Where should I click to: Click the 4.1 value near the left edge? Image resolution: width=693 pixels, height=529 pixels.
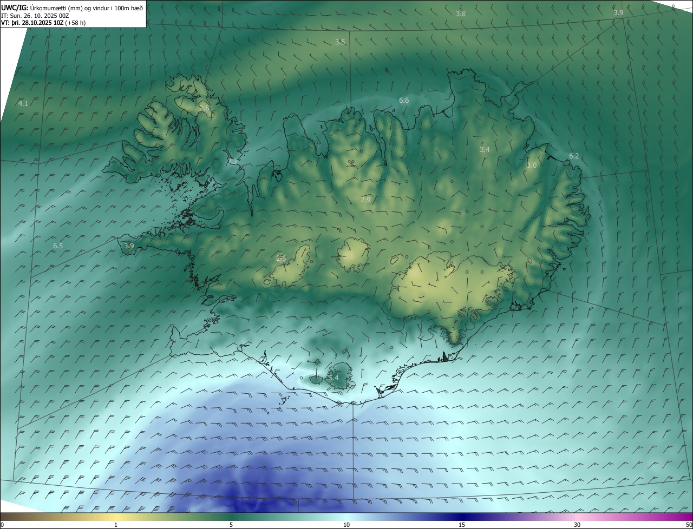pos(23,103)
